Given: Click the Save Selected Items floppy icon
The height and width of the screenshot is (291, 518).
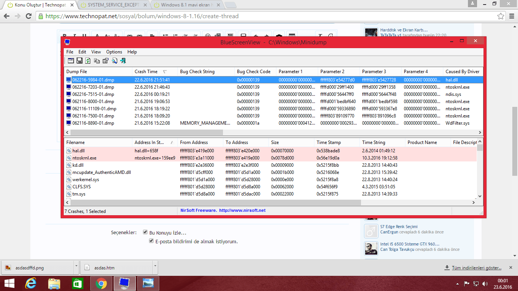Looking at the screenshot, I should click(x=80, y=61).
